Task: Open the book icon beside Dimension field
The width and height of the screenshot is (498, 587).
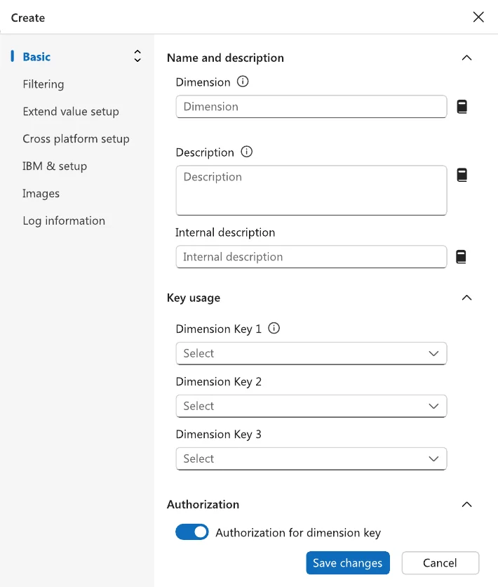Action: click(x=462, y=107)
